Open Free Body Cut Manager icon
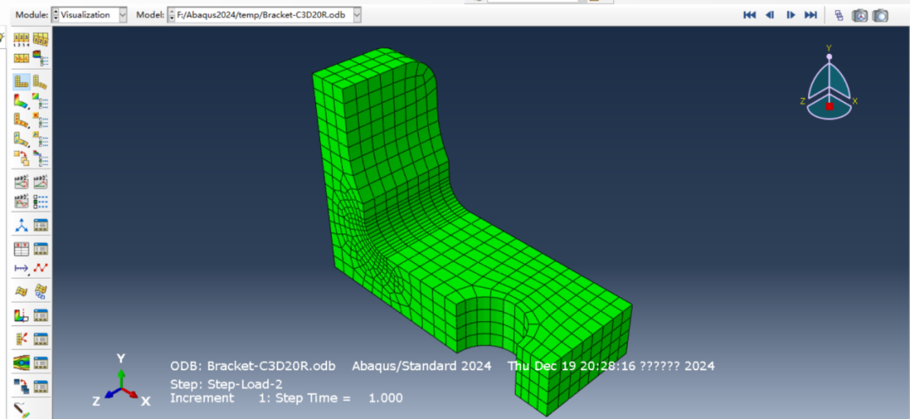Image resolution: width=910 pixels, height=419 pixels. pos(40,338)
